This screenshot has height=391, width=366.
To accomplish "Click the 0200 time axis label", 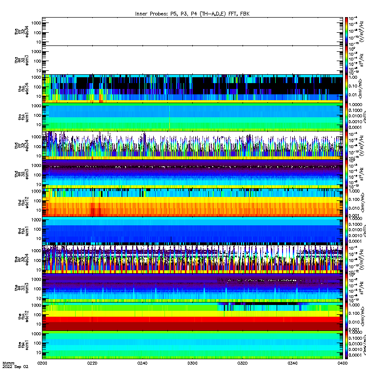I will coord(42,363).
